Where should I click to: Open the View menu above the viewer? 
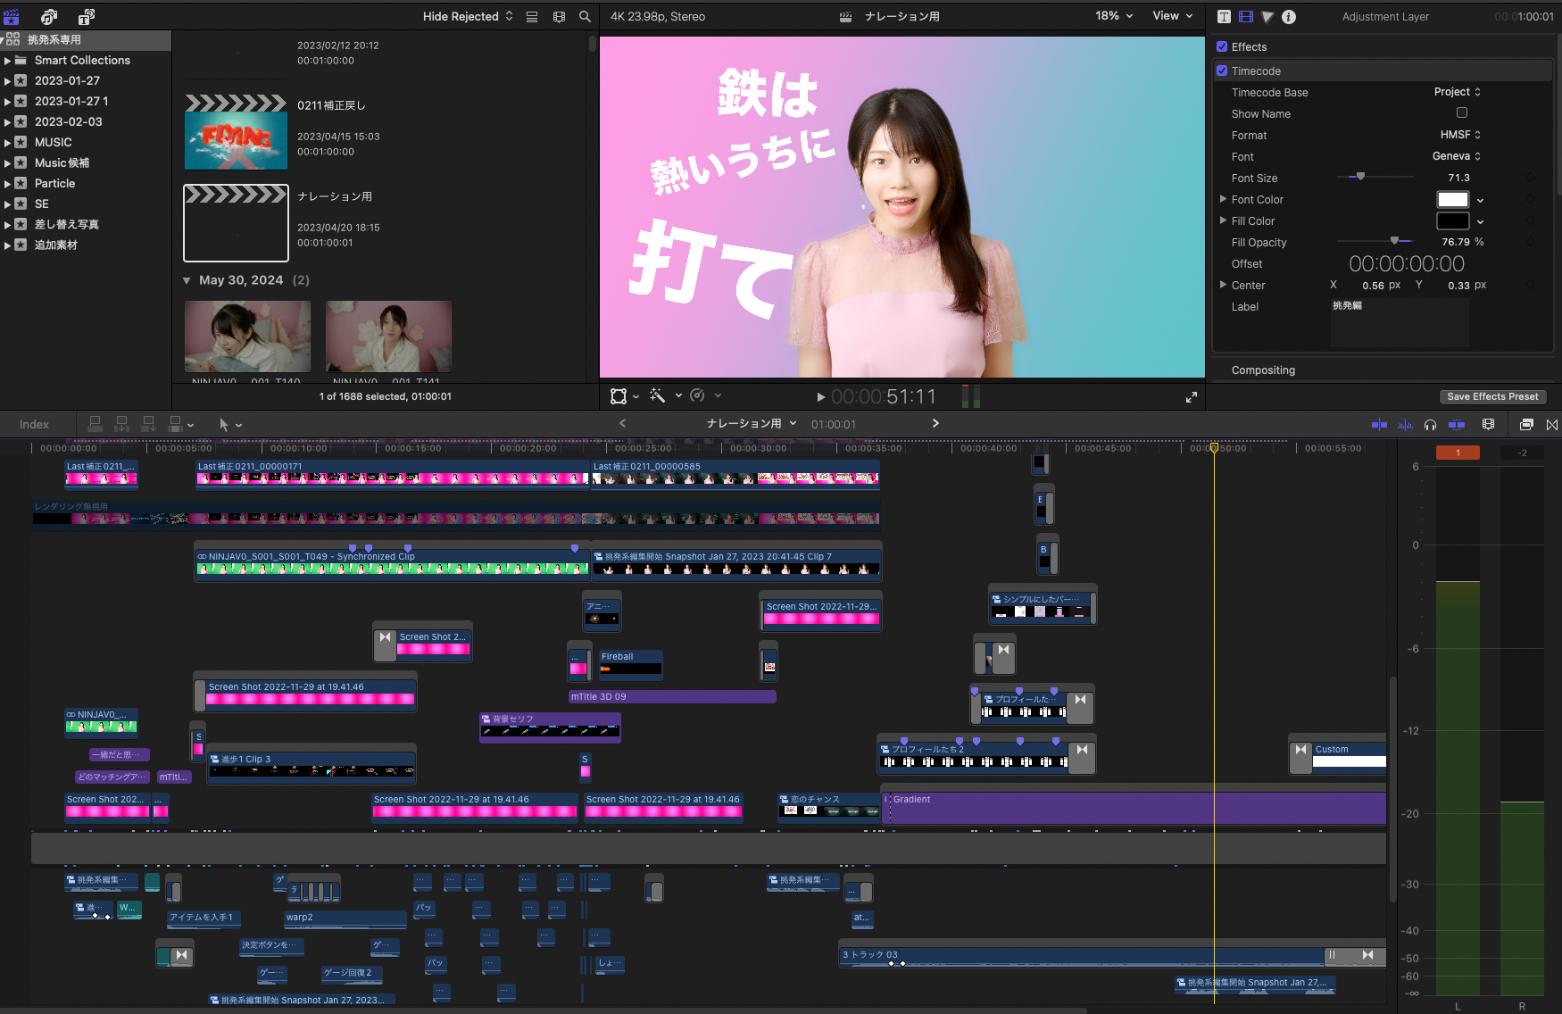pyautogui.click(x=1172, y=16)
